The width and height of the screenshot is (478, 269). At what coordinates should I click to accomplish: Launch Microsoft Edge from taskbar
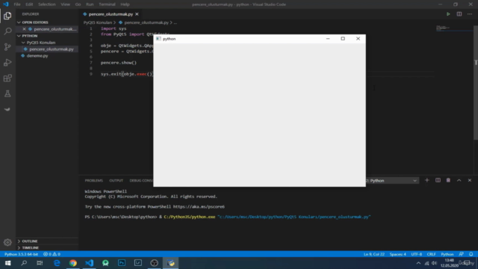57,263
